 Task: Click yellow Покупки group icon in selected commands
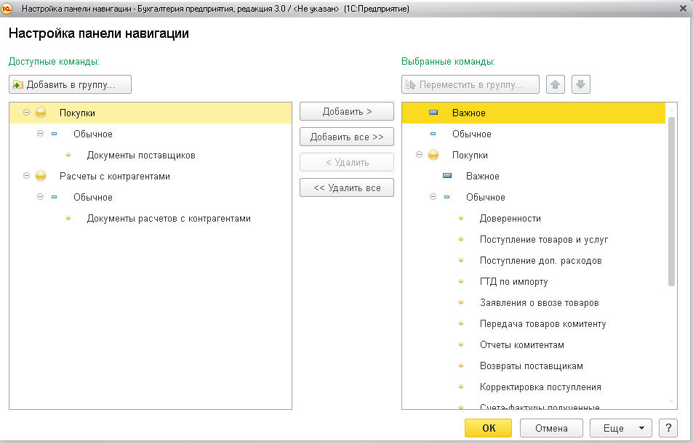pyautogui.click(x=433, y=155)
